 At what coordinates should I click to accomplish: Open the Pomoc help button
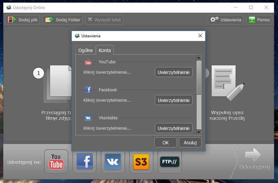point(259,20)
